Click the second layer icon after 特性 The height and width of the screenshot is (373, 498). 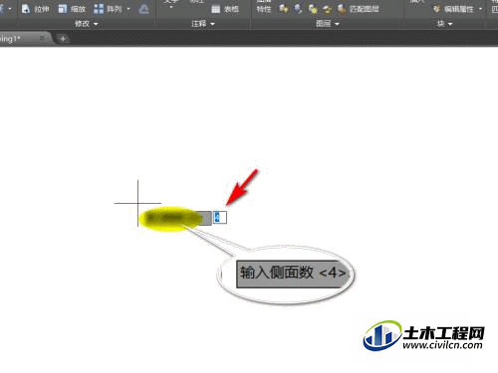click(298, 9)
